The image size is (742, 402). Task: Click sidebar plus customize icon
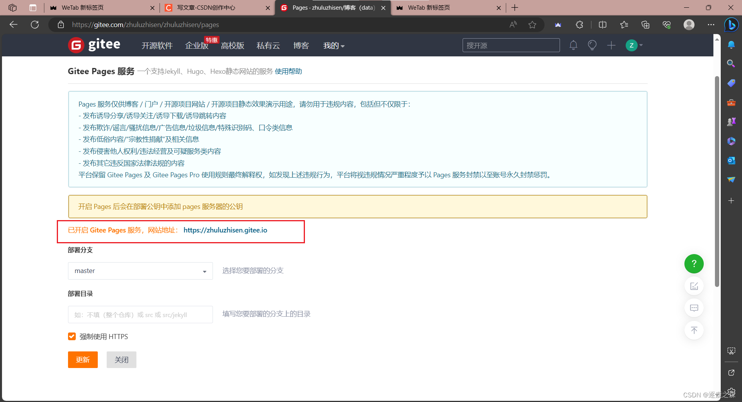[731, 200]
